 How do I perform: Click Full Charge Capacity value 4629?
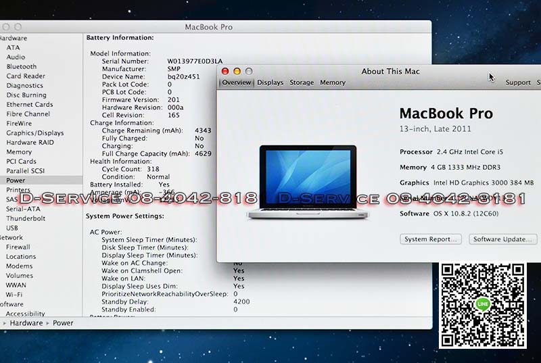pos(203,153)
